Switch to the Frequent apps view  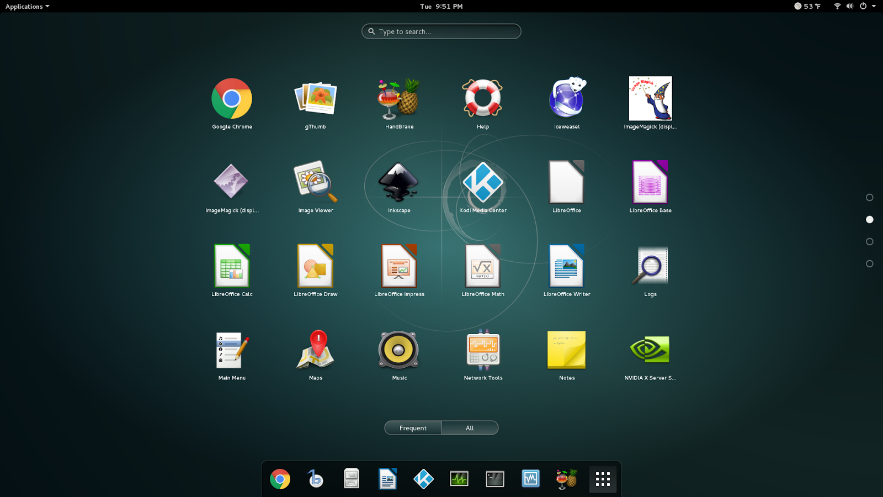pos(413,428)
